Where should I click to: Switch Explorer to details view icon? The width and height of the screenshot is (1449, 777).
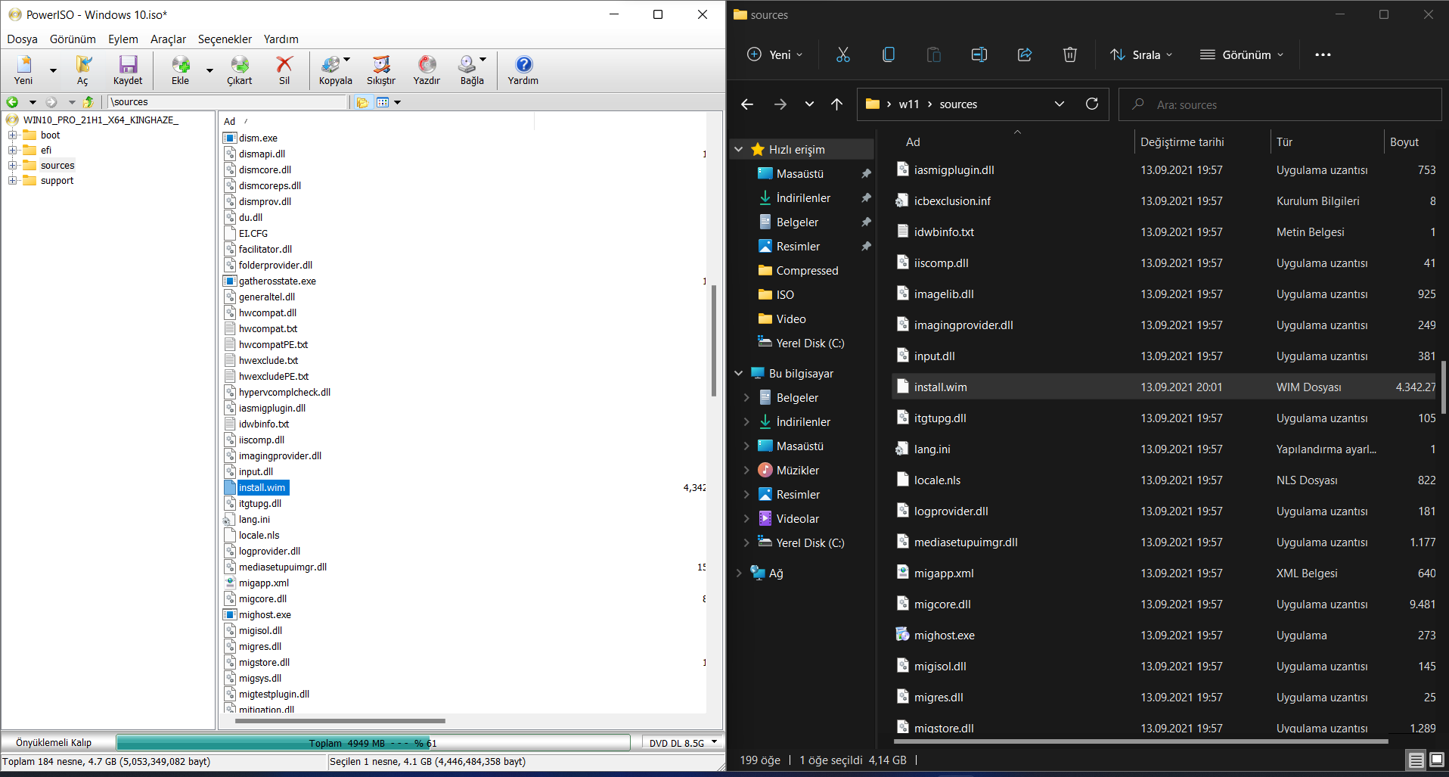[1416, 760]
